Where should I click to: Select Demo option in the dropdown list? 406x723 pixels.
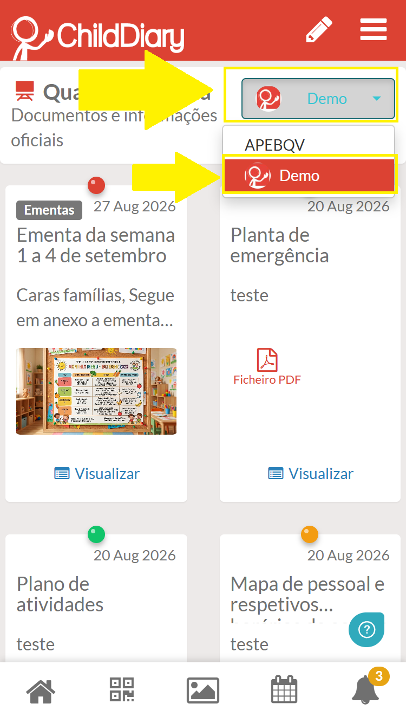309,176
